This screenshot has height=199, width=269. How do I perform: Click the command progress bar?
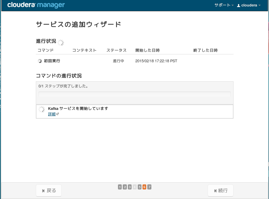point(134,94)
